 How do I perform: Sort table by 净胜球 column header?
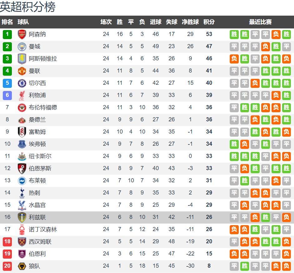click(190, 22)
